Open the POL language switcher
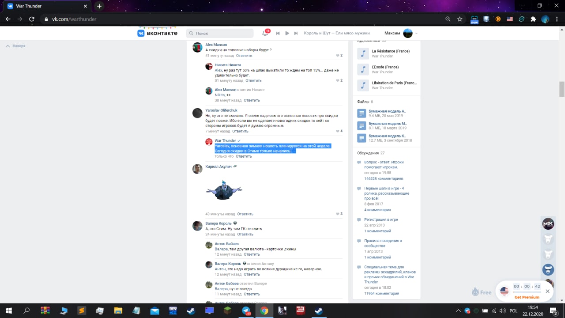Screen dimensions: 565x318 point(513,310)
